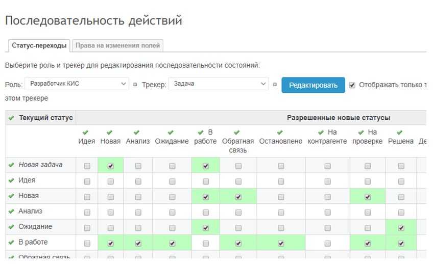The image size is (433, 264).
Task: Uncheck В работе checkbox in Новая задача row
Action: [206, 166]
